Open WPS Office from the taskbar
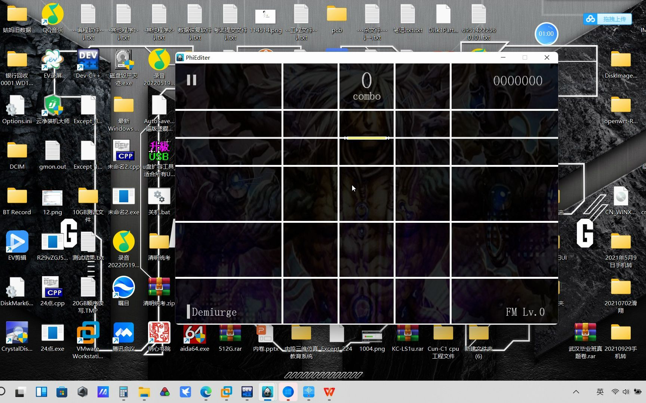Viewport: 646px width, 403px height. 329,392
